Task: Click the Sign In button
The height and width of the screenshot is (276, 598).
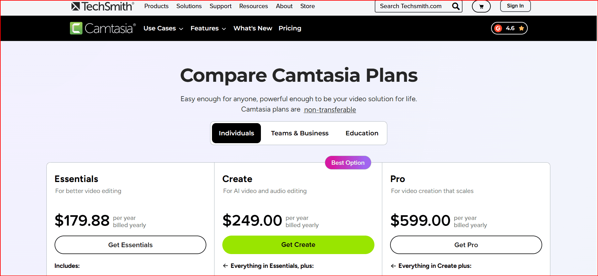Action: [515, 6]
